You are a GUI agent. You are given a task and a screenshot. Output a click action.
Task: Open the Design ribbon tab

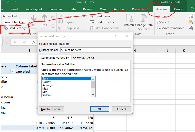tap(179, 9)
